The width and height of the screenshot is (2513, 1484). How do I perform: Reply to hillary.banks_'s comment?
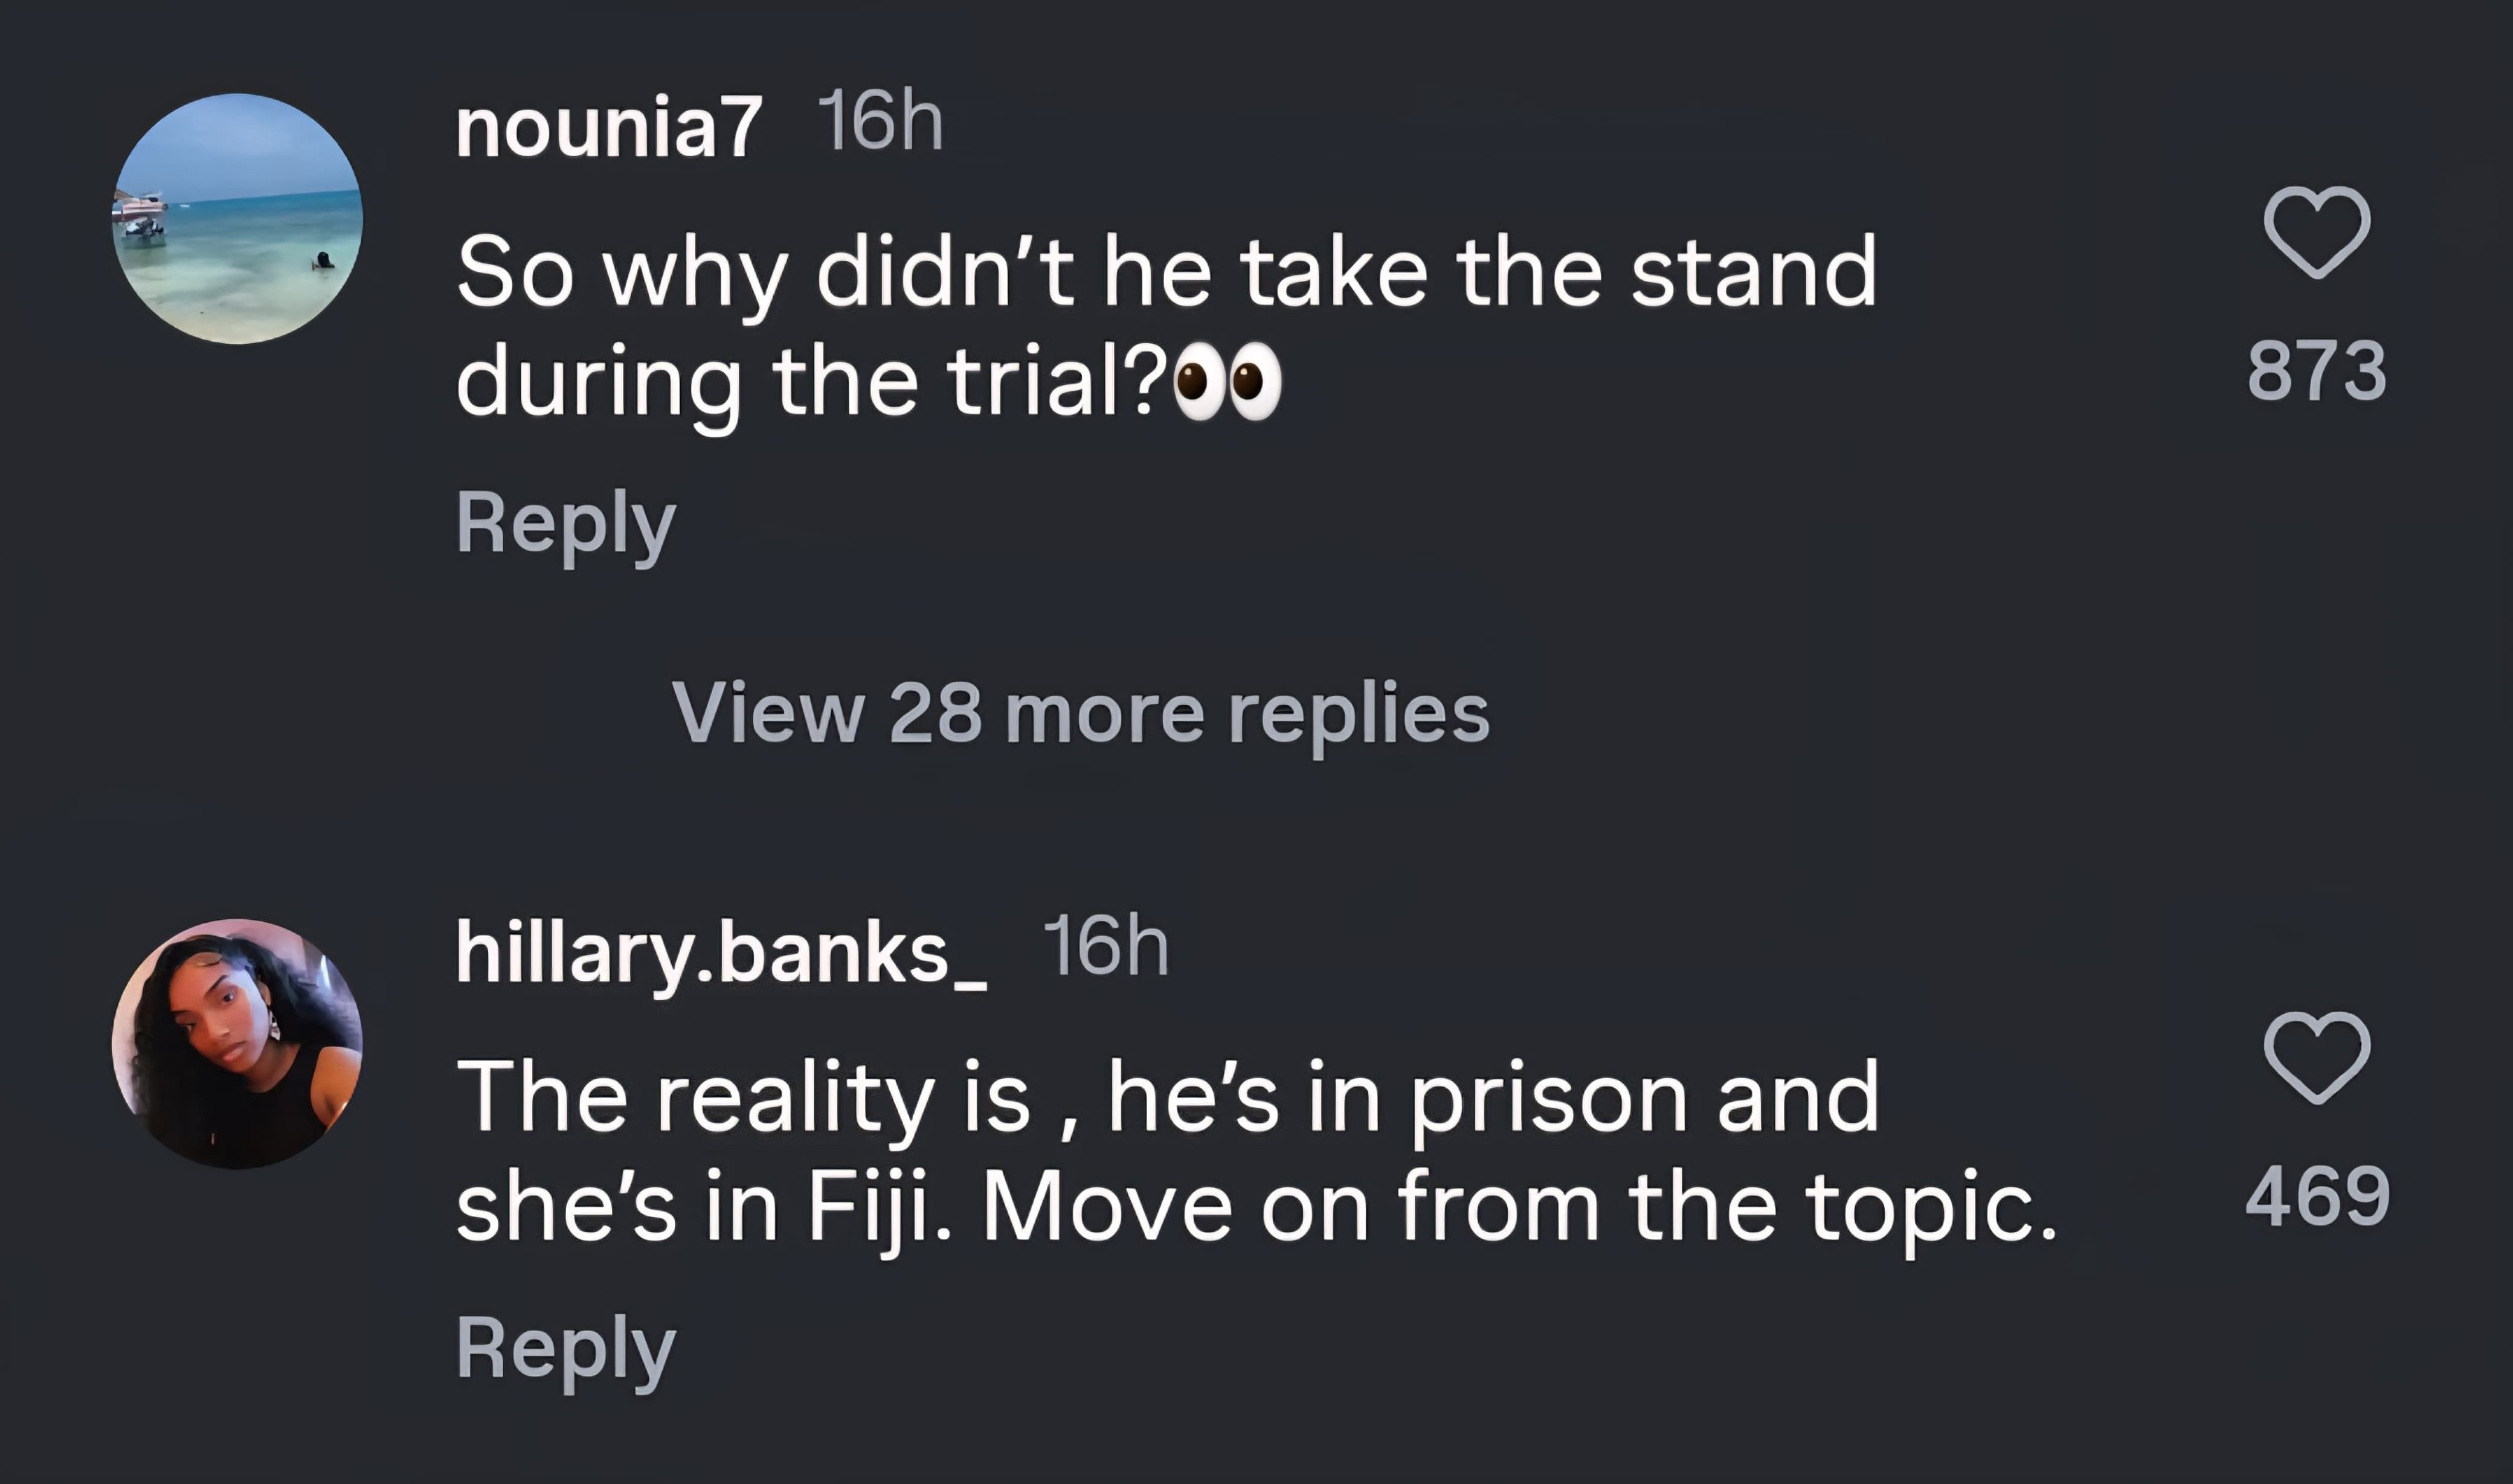tap(566, 1347)
